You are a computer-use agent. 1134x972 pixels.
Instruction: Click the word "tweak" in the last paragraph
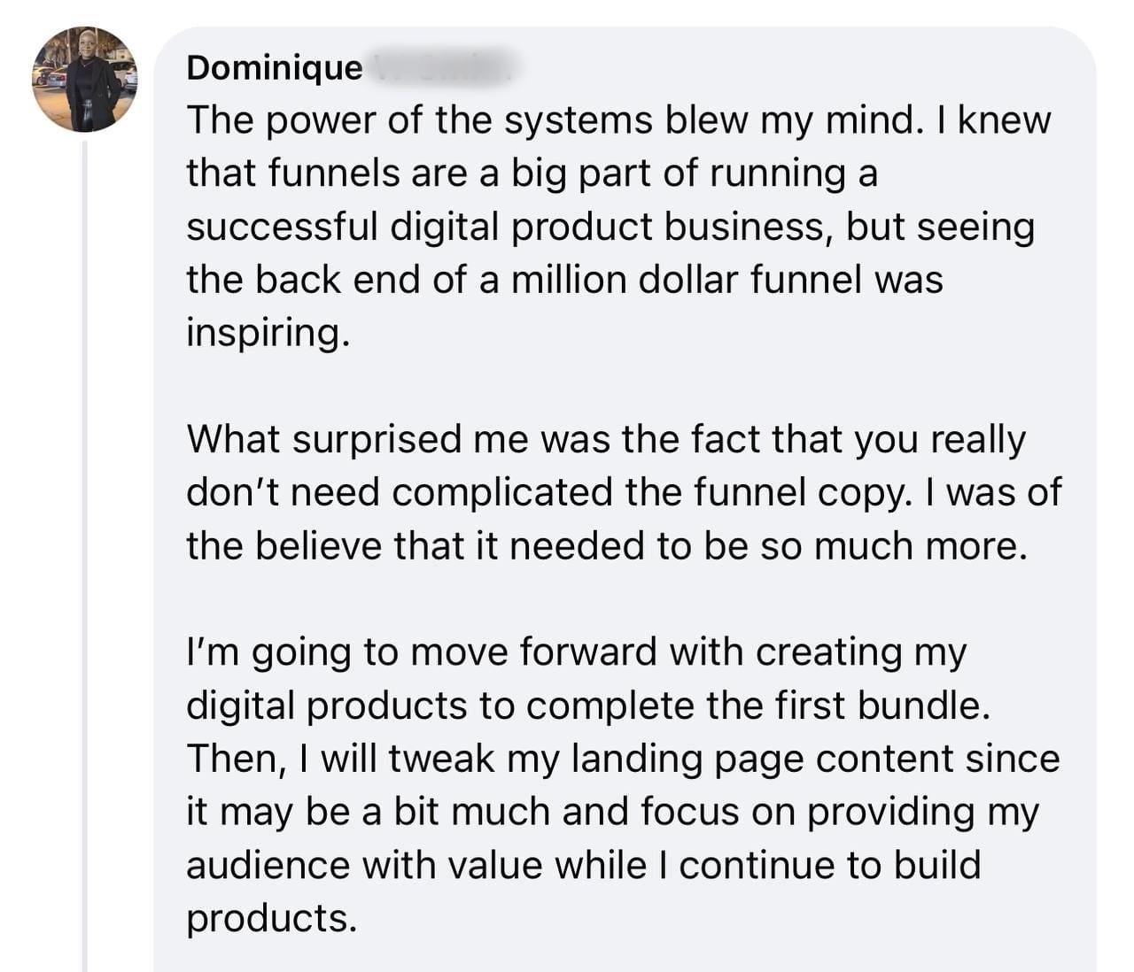440,758
